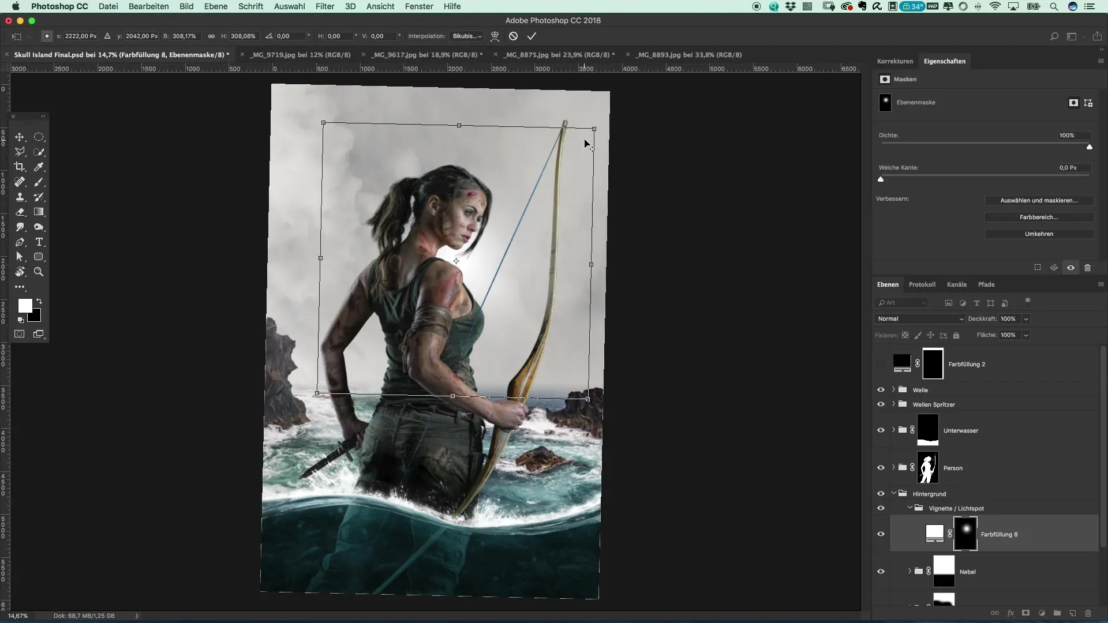Select the Polygonal Lasso tool
Viewport: 1108px width, 623px height.
pos(20,152)
